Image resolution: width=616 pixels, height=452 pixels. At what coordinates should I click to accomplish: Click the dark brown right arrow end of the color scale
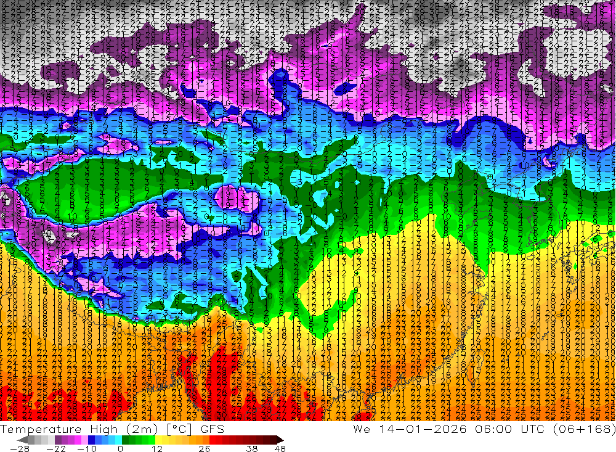coord(280,440)
